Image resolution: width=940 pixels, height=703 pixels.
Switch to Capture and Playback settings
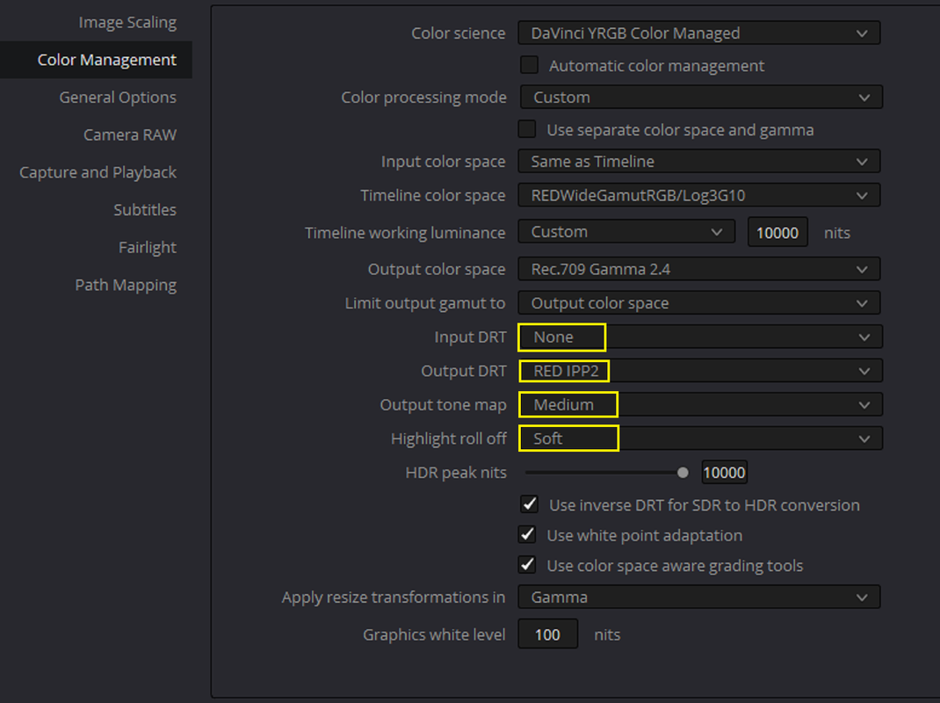[98, 172]
